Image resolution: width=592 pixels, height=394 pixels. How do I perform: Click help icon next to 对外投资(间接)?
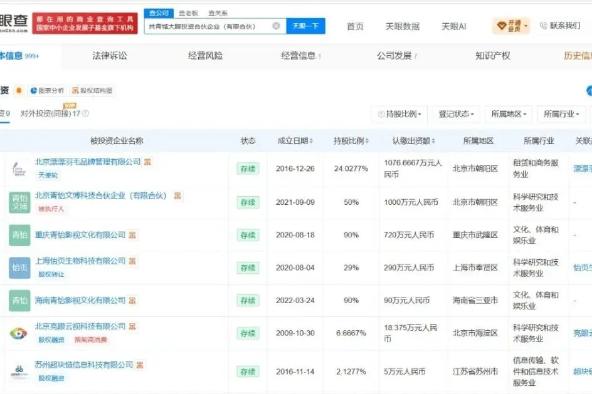(86, 113)
